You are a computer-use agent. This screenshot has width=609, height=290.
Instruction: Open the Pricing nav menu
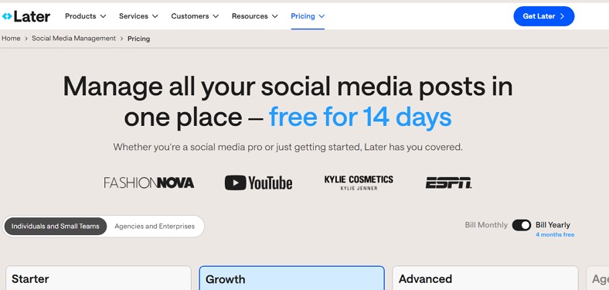point(308,16)
